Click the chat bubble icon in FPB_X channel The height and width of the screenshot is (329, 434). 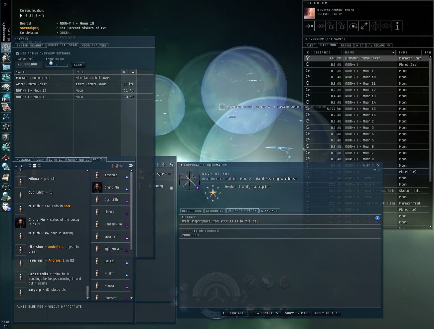pyautogui.click(x=131, y=166)
